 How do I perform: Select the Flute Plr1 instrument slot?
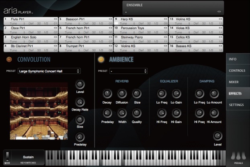31,21
